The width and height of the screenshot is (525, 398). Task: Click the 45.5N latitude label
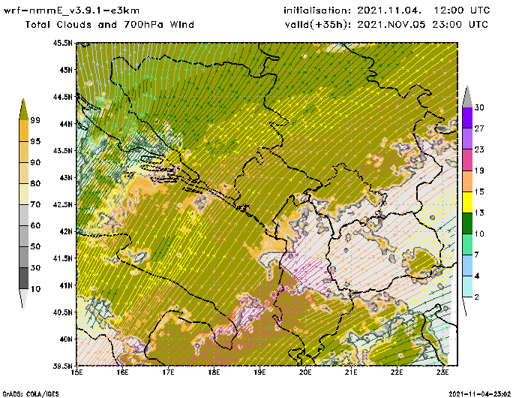tap(62, 43)
